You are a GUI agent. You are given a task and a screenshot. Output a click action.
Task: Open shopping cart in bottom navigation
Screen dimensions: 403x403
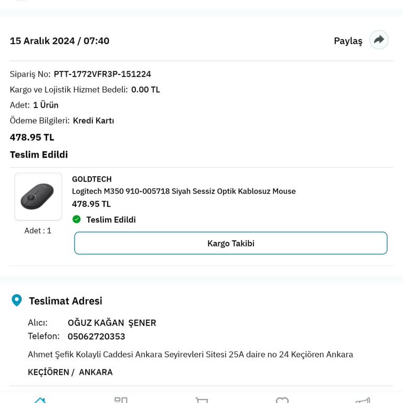click(201, 400)
